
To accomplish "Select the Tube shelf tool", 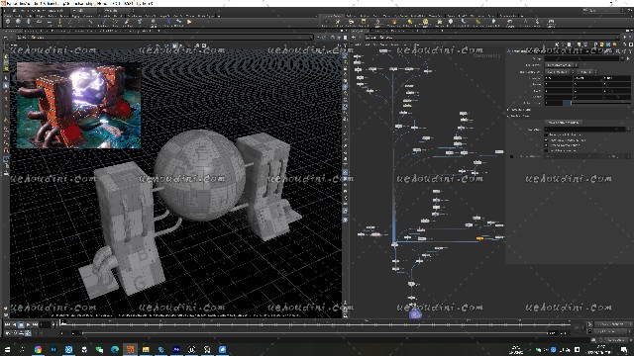I will click(x=29, y=22).
